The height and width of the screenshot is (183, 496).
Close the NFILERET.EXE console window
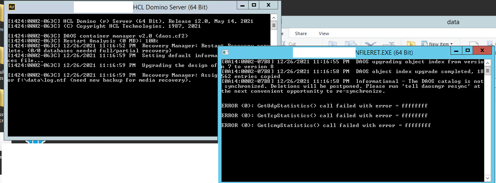pyautogui.click(x=482, y=50)
